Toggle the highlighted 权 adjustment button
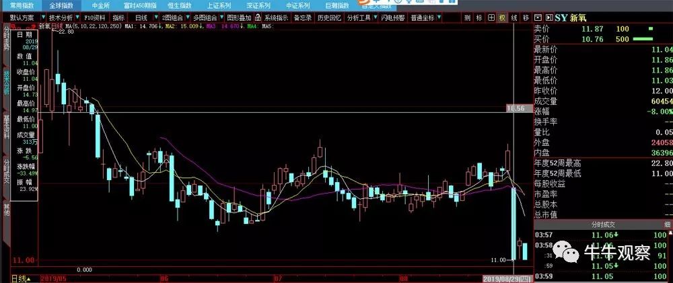This screenshot has height=283, width=673. coord(503,18)
